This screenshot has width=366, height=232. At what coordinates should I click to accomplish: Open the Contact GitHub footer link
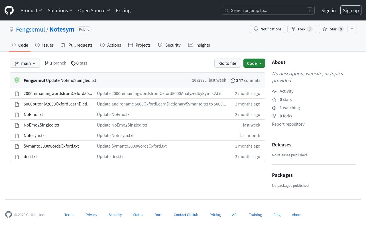(186, 215)
